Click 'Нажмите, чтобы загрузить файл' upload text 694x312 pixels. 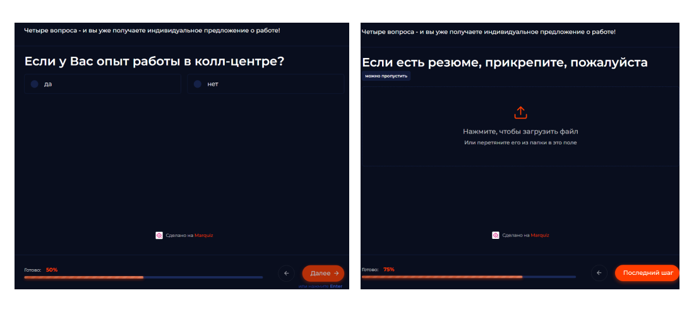click(520, 131)
